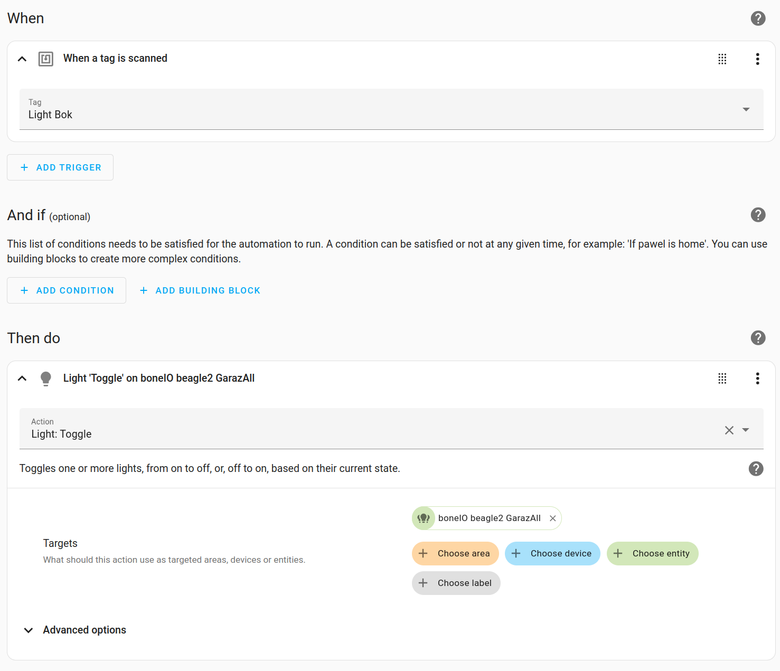The height and width of the screenshot is (671, 780).
Task: Open help for the And if section
Action: [x=758, y=215]
